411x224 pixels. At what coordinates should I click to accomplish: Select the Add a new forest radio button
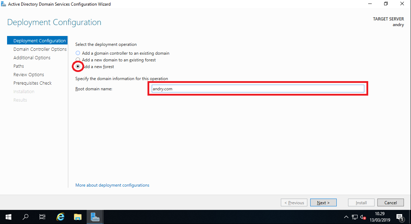(x=78, y=67)
